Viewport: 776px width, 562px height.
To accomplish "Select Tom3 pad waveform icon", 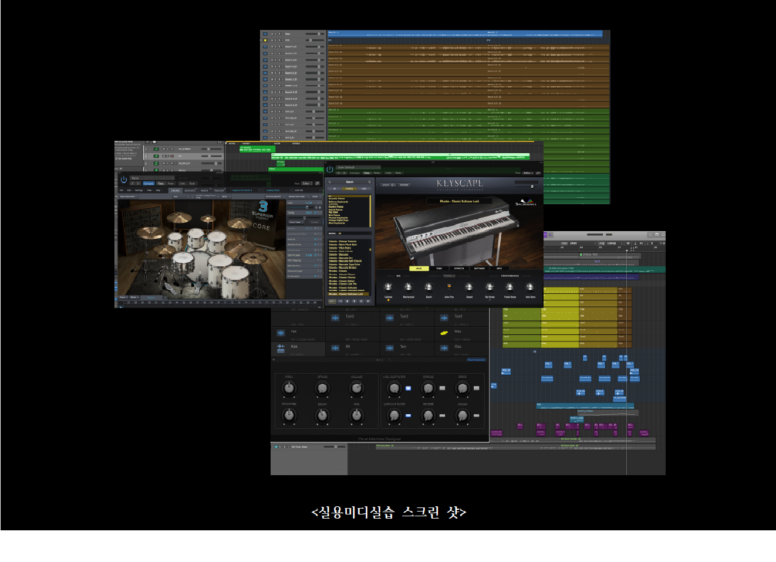I will (335, 318).
